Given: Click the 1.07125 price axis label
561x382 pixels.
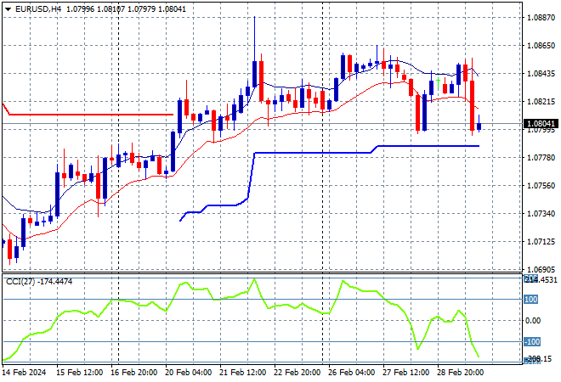Looking at the screenshot, I should click(x=541, y=242).
